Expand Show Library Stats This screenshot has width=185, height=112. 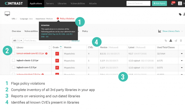(170, 31)
